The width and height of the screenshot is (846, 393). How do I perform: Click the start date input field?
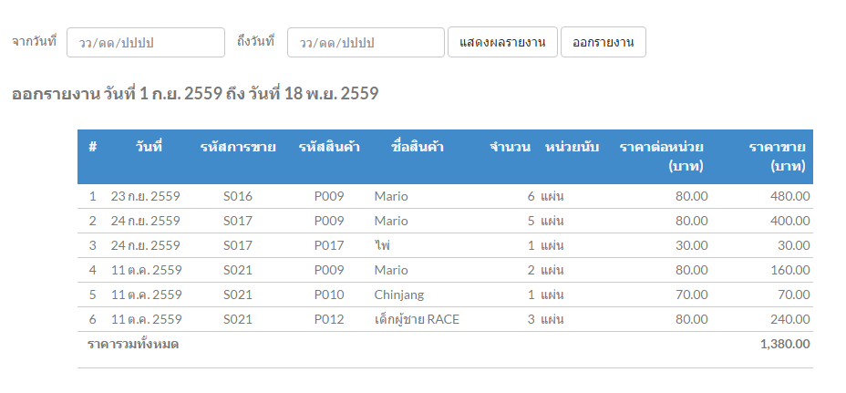click(145, 43)
